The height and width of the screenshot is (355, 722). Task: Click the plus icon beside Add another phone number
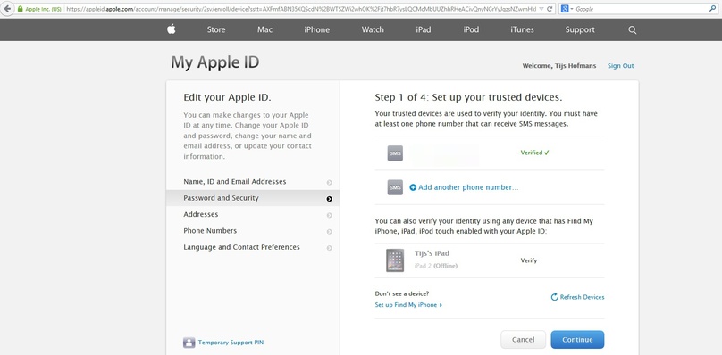coord(413,187)
